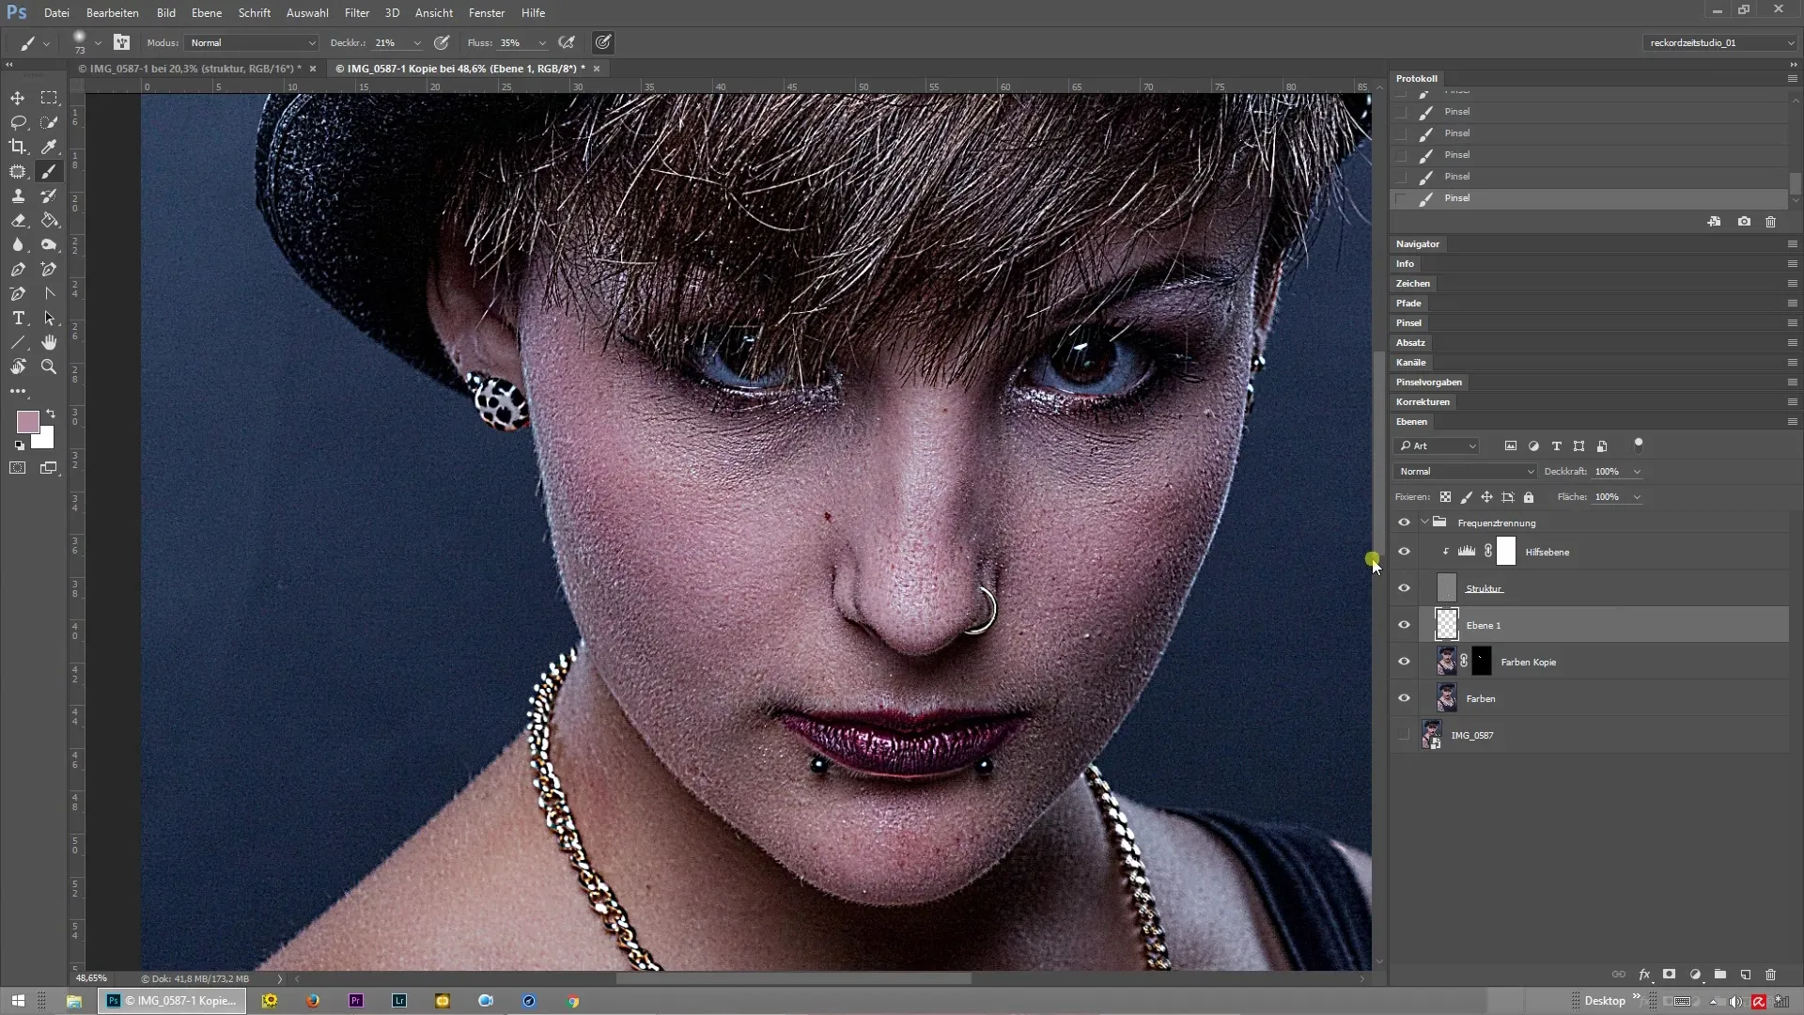Collapse the Frequenztrennung group arrow
Viewport: 1804px width, 1015px height.
coord(1424,523)
